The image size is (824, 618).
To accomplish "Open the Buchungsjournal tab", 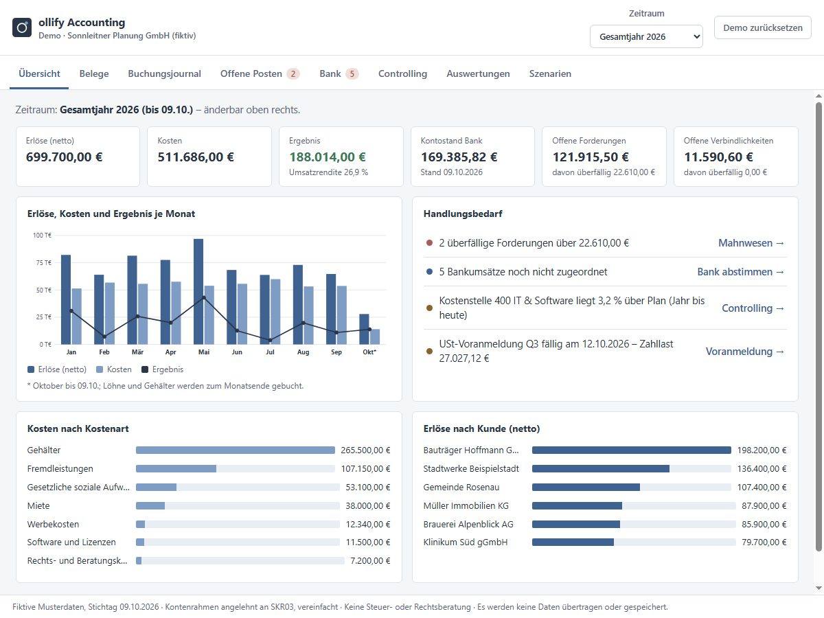I will (165, 73).
